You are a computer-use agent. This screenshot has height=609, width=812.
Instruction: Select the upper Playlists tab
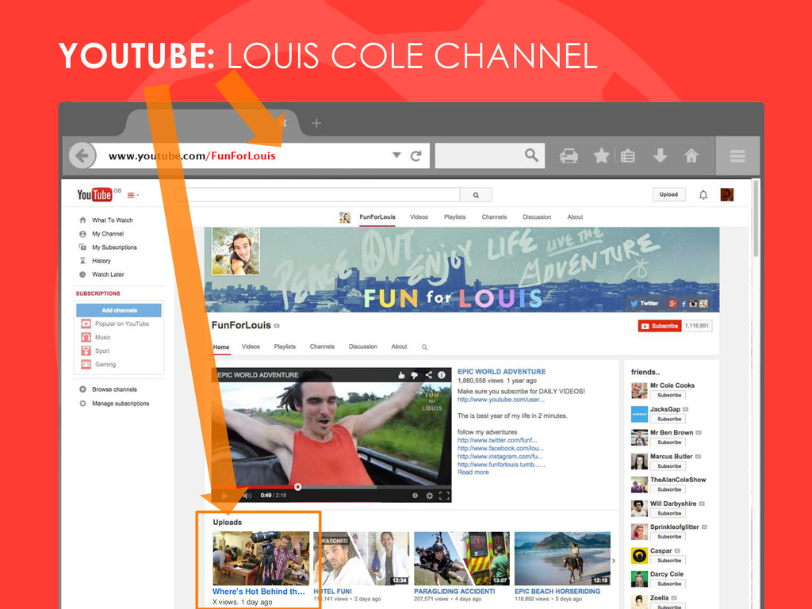tap(454, 217)
